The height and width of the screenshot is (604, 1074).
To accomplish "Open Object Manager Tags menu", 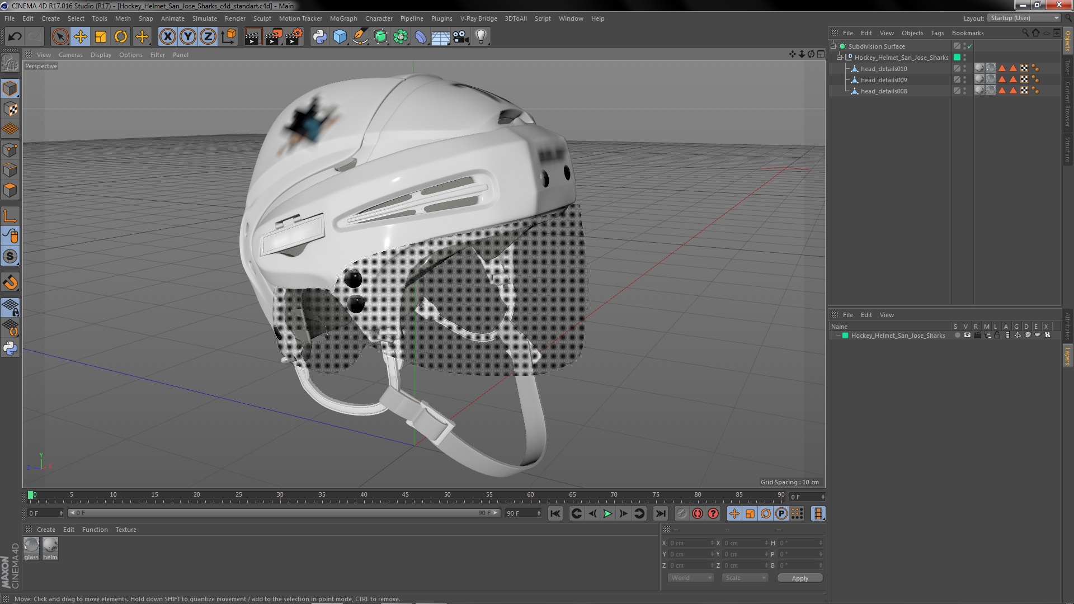I will (938, 33).
